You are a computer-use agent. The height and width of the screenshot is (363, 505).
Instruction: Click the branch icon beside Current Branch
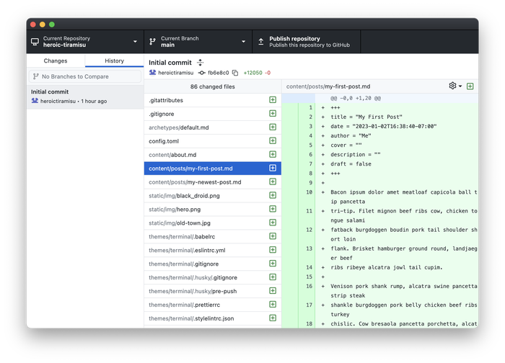coord(152,42)
